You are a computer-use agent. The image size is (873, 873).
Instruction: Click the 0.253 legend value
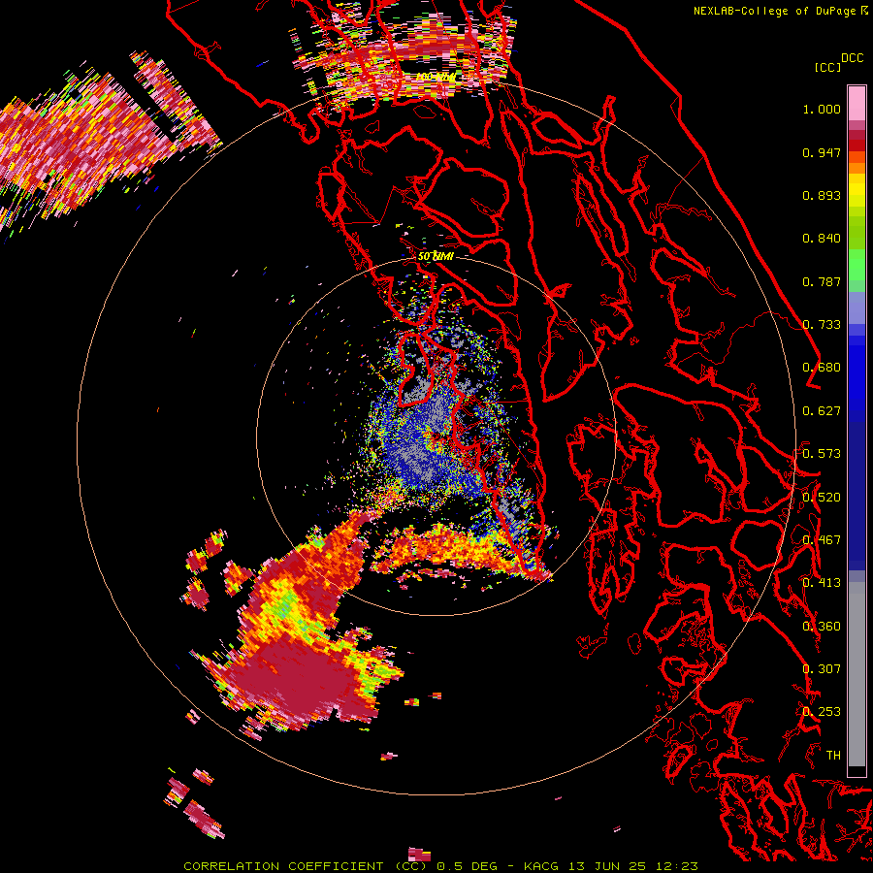coord(822,712)
